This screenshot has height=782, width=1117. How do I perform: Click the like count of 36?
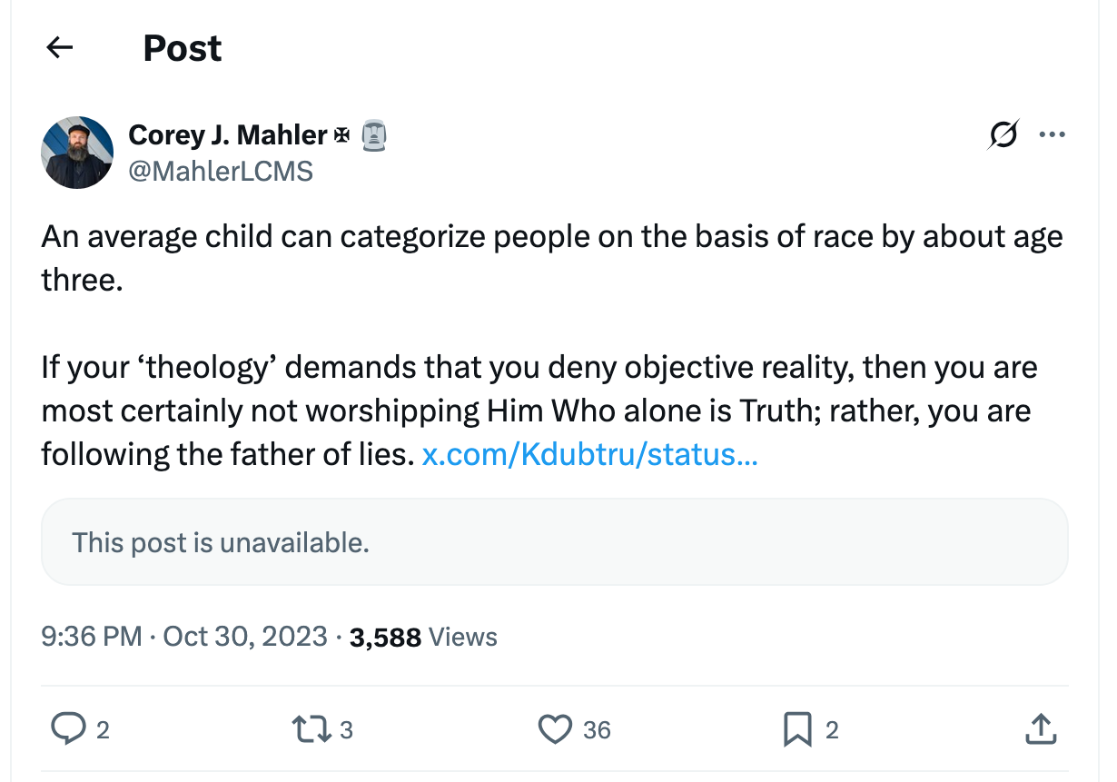tap(597, 729)
